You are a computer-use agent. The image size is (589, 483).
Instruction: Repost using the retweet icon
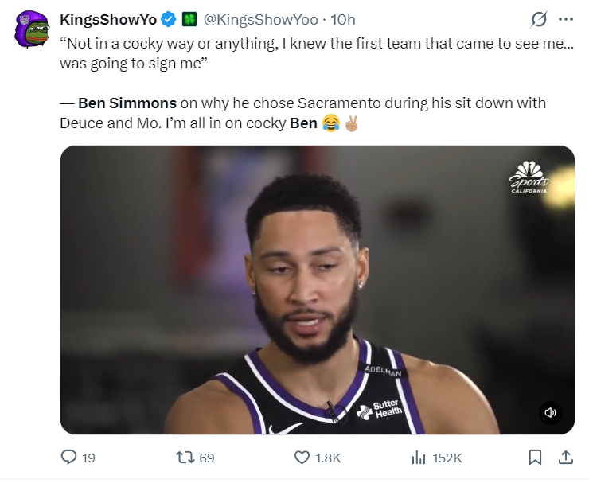[x=185, y=458]
